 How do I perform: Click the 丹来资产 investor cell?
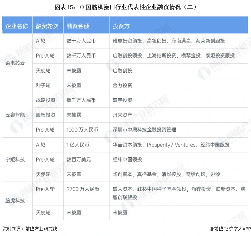tap(122, 115)
